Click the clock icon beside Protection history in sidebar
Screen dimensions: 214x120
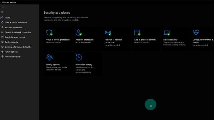[2, 57]
